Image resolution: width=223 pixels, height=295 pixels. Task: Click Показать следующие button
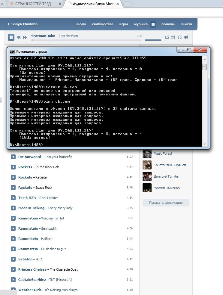[x=166, y=203]
